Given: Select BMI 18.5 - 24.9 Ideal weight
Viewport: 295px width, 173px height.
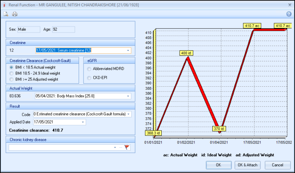Looking at the screenshot, I should (12, 73).
